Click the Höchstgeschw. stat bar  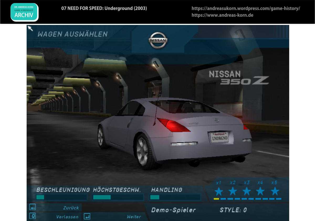point(118,197)
